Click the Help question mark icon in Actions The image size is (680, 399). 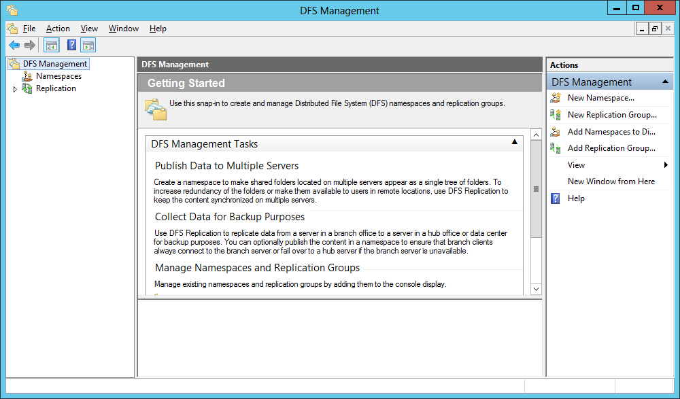pos(555,198)
